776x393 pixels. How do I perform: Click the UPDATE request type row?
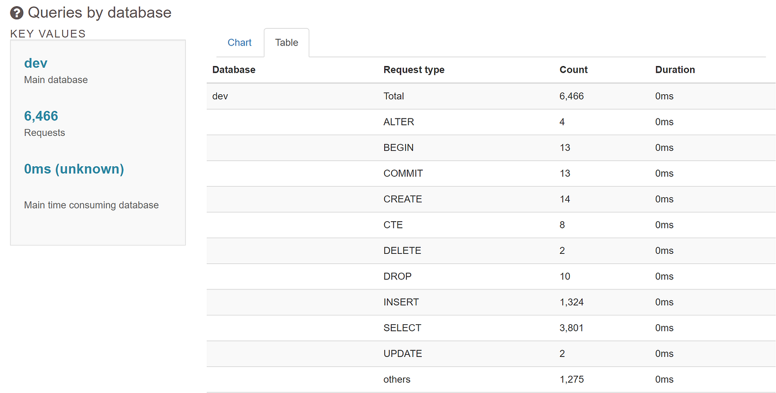[x=491, y=354]
